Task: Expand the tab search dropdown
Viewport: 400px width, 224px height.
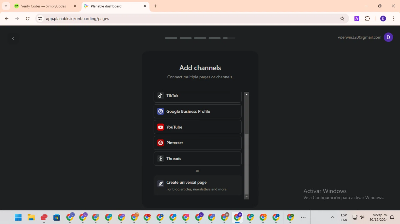Action: 6,6
